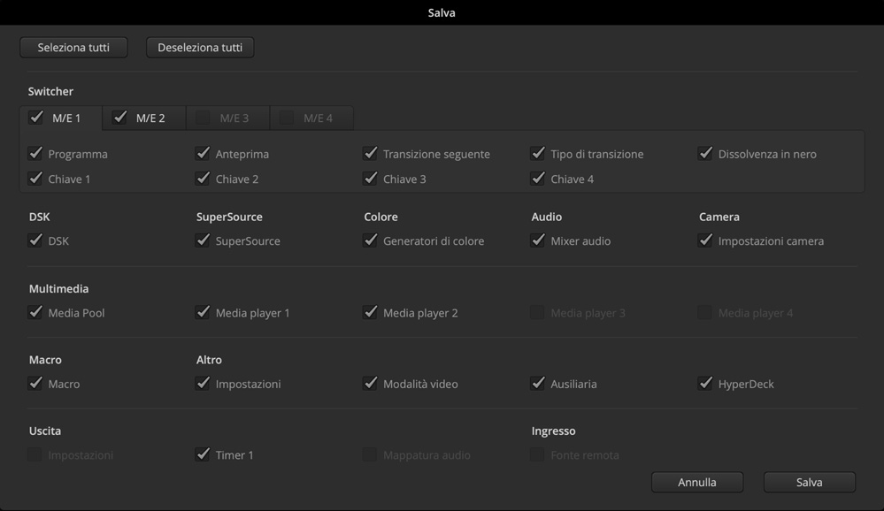
Task: Confirm with the Salva button
Action: 809,482
